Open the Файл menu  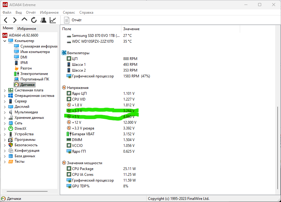(x=7, y=12)
